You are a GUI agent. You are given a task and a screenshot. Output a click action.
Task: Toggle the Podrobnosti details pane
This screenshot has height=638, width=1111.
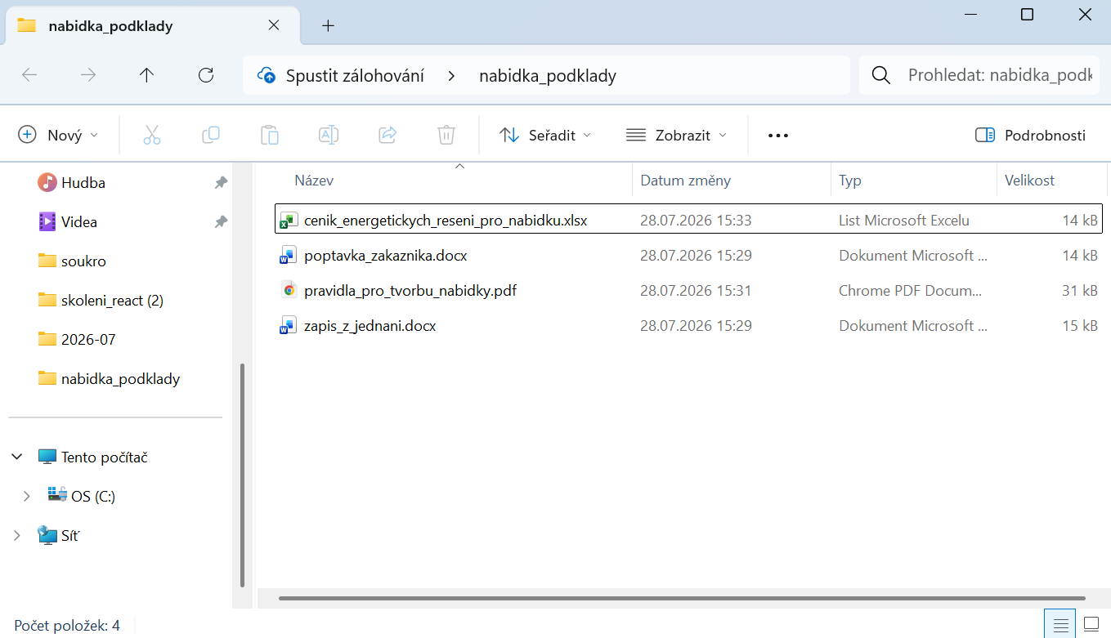(1030, 136)
